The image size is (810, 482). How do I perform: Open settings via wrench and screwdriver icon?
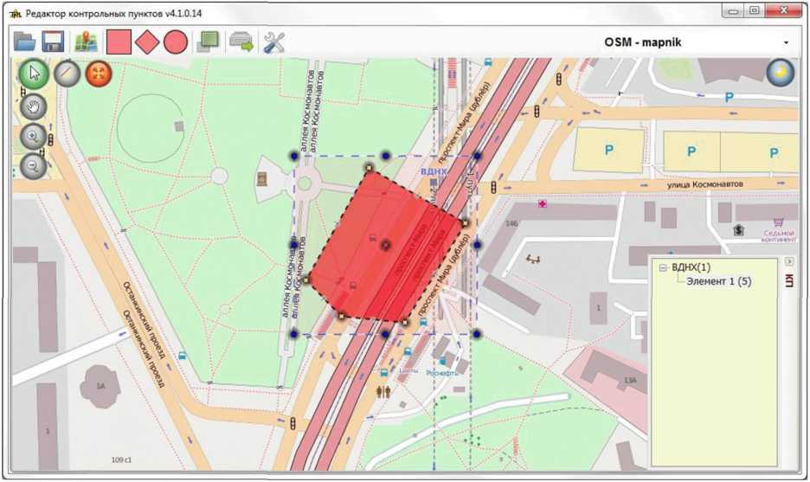click(273, 42)
